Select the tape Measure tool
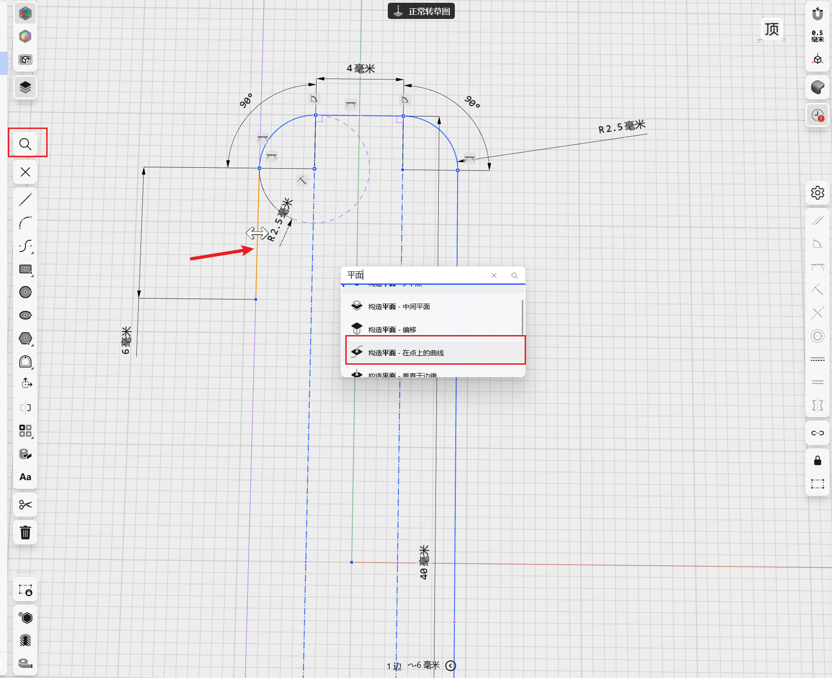The height and width of the screenshot is (678, 832). pyautogui.click(x=25, y=664)
